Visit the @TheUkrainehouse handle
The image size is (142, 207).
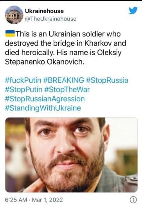click(x=51, y=19)
